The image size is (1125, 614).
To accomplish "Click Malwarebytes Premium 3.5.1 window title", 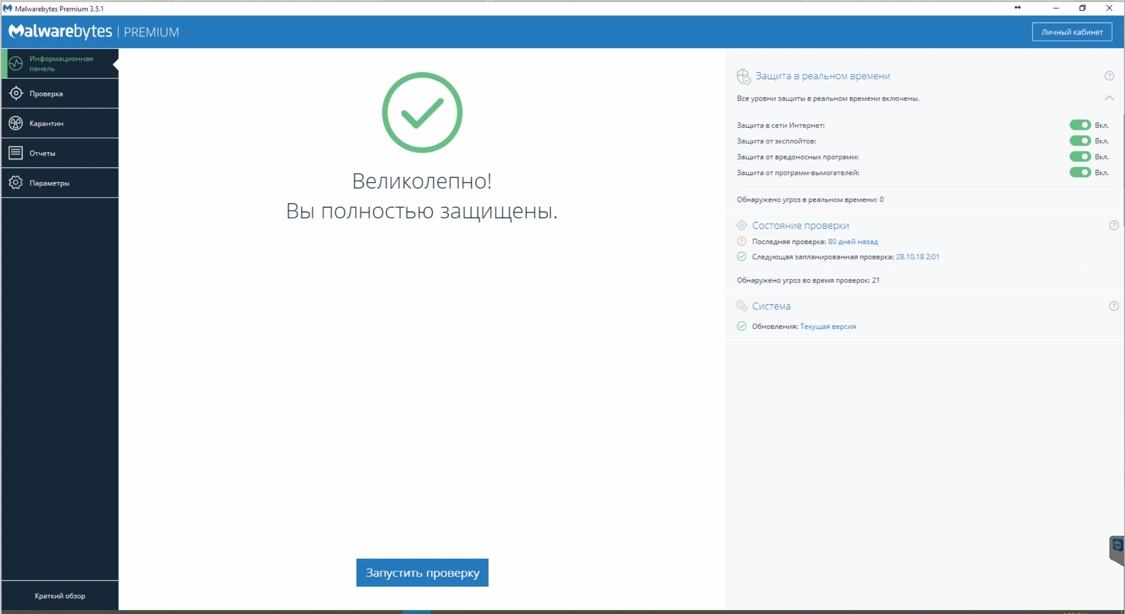I will 59,8.
